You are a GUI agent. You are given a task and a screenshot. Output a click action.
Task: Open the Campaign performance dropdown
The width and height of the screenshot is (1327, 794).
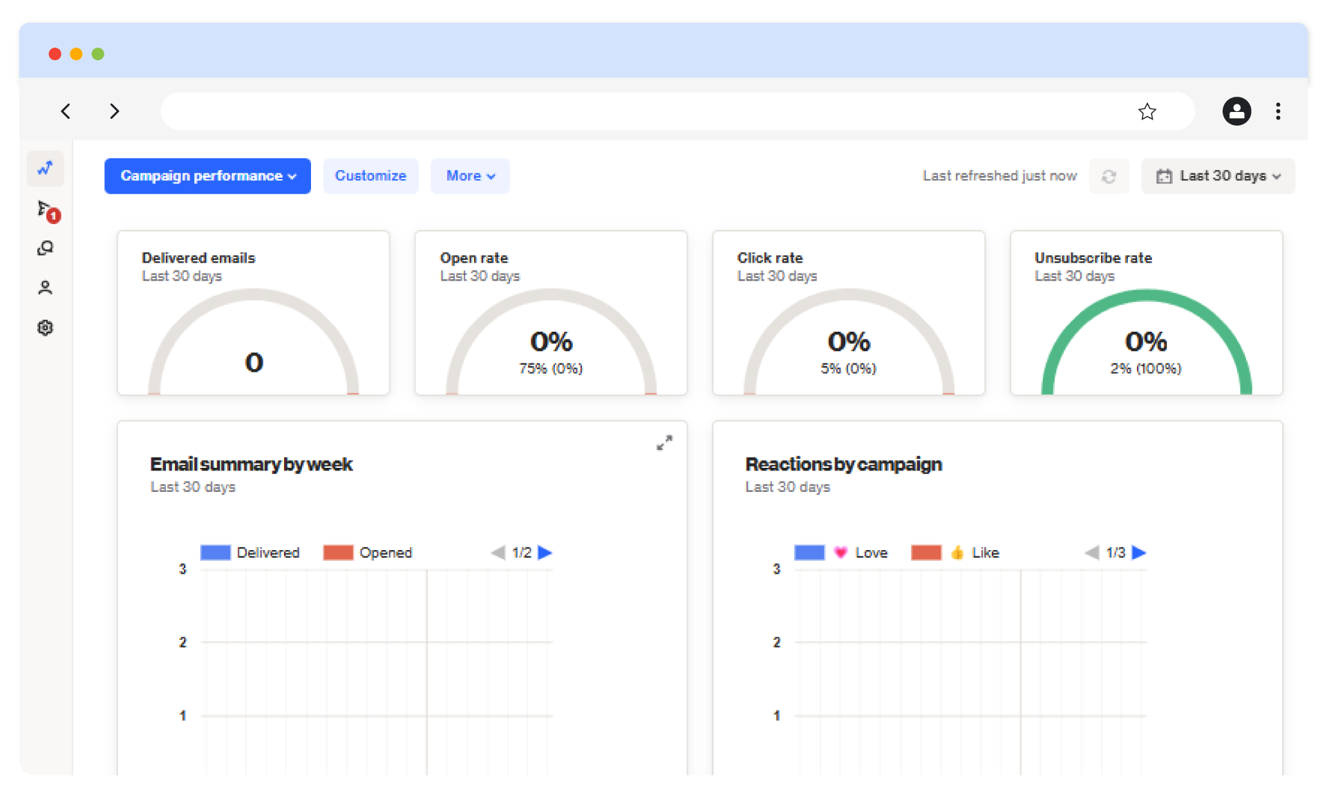pyautogui.click(x=207, y=176)
